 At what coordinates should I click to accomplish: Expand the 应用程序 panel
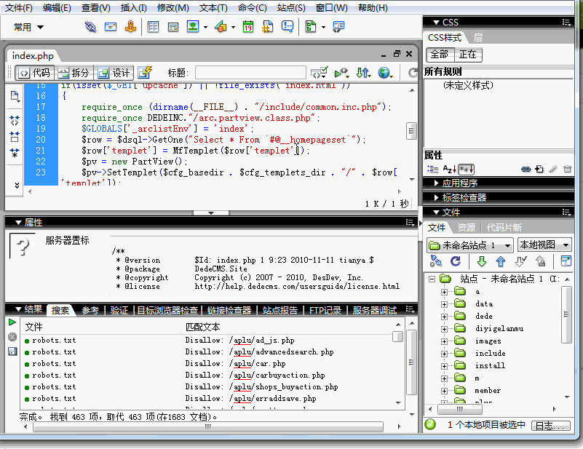tap(459, 183)
